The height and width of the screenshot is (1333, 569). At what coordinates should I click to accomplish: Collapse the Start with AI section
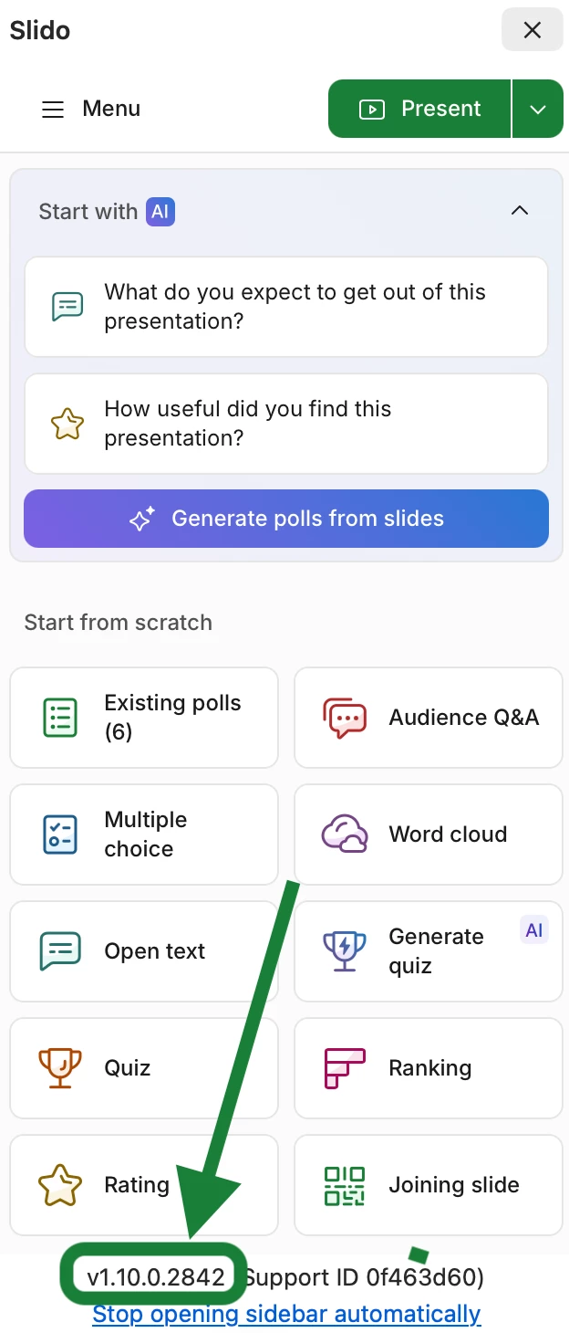click(x=520, y=211)
